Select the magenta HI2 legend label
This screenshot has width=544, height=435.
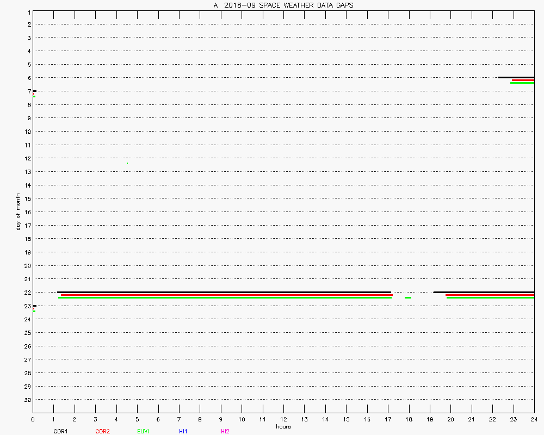click(x=225, y=431)
